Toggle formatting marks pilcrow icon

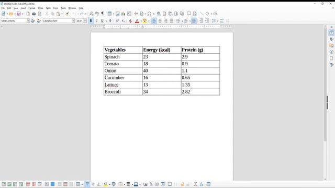click(103, 14)
